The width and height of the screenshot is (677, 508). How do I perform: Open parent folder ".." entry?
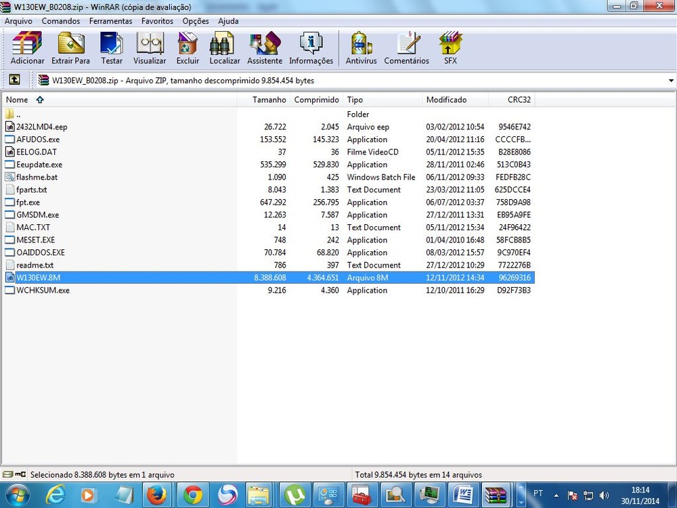tap(18, 114)
